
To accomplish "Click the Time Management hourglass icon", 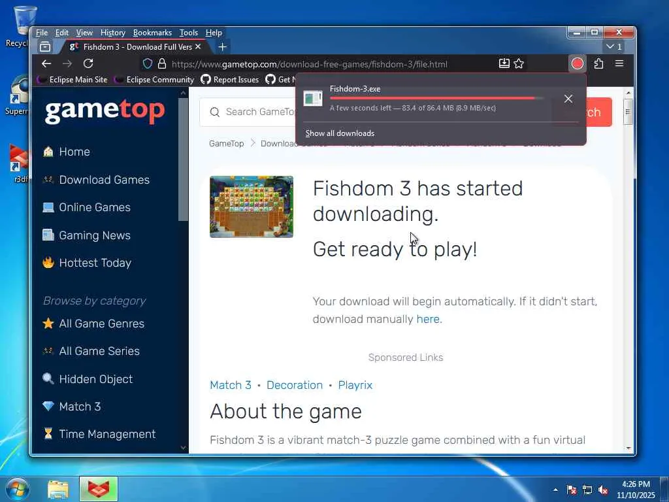I will point(48,434).
